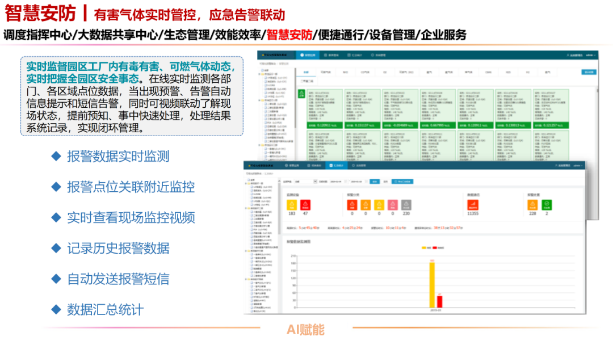This screenshot has width=613, height=345.
Task: Select the highlighted first navigation tab in monitoring window
Action: [308, 55]
